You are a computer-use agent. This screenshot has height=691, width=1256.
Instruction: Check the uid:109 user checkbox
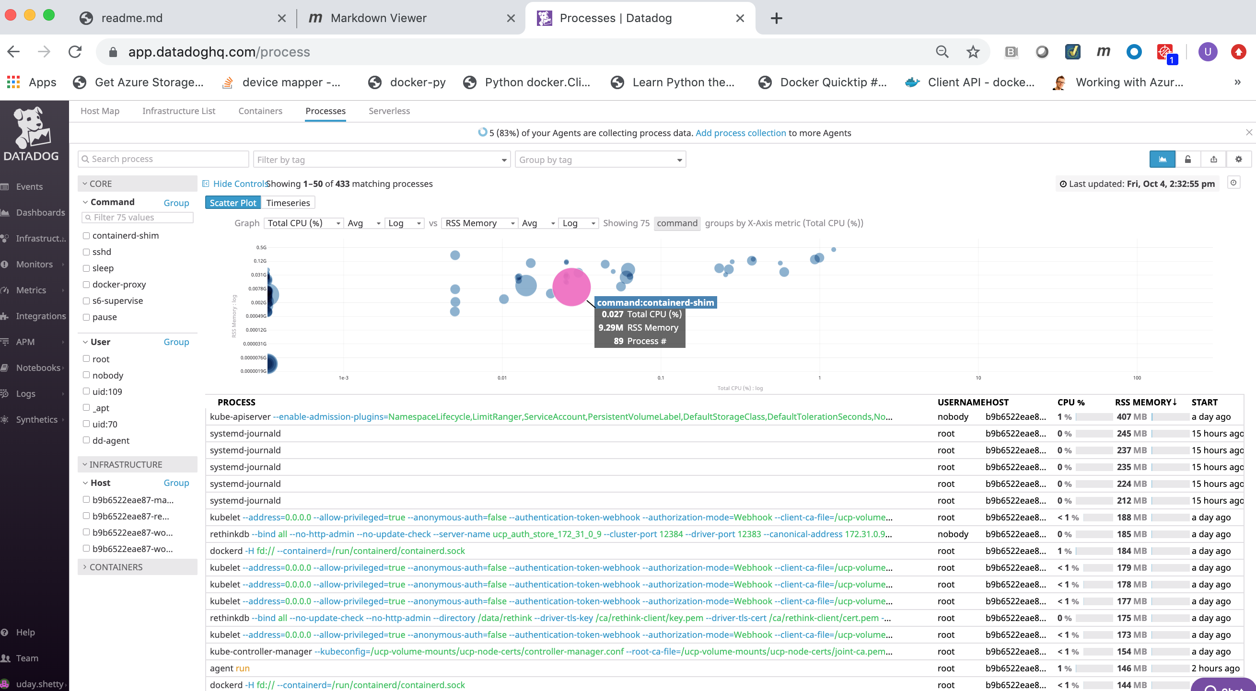86,392
